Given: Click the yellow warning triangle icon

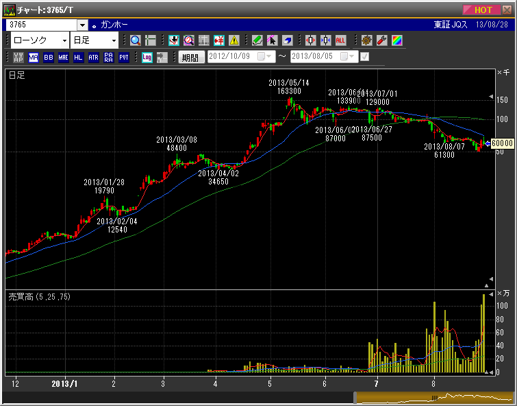Looking at the screenshot, I should tap(234, 40).
